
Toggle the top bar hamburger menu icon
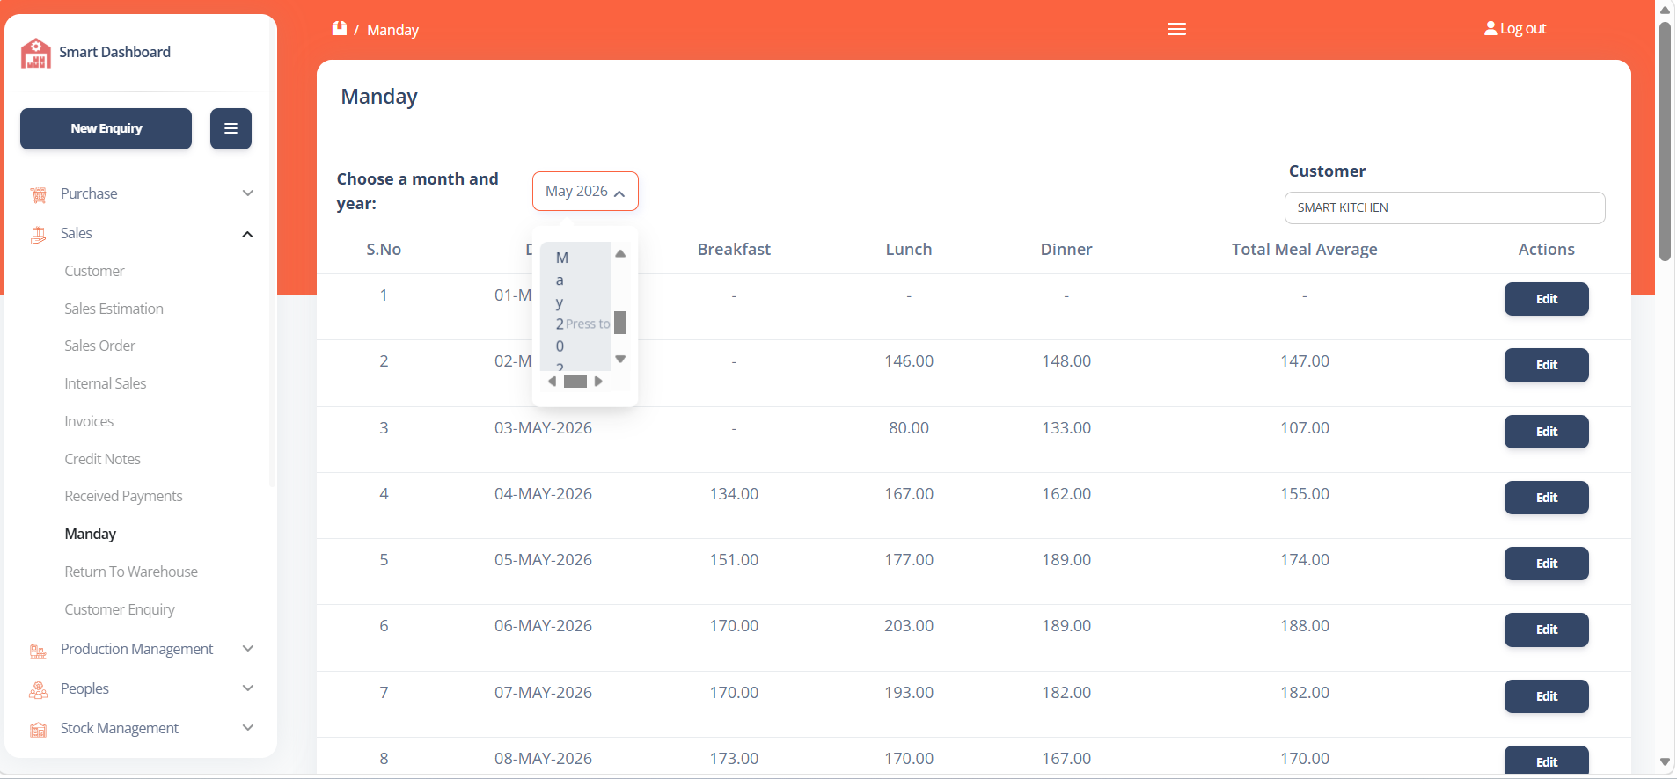[1176, 29]
